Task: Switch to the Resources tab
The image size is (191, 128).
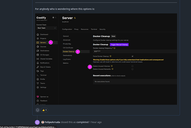Action: 85,29
